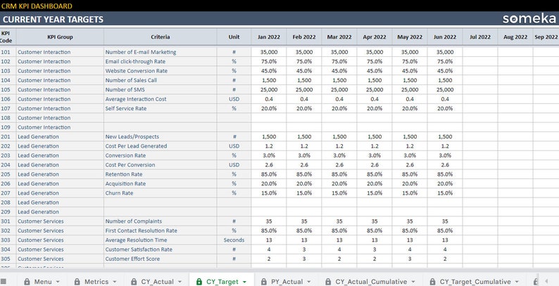Image resolution: width=559 pixels, height=286 pixels.
Task: Click lock icon on CY_Target_Cumulative tab
Action: (x=432, y=282)
